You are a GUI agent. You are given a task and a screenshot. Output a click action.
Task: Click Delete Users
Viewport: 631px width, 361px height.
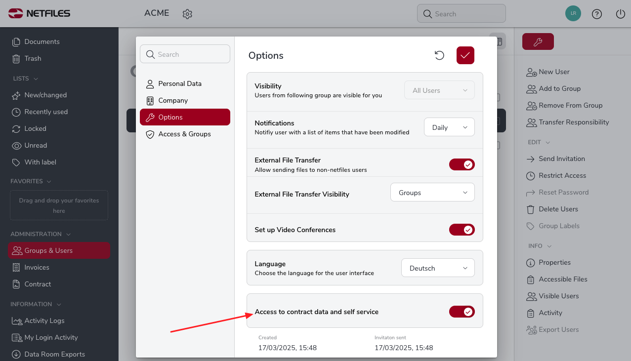click(552, 209)
